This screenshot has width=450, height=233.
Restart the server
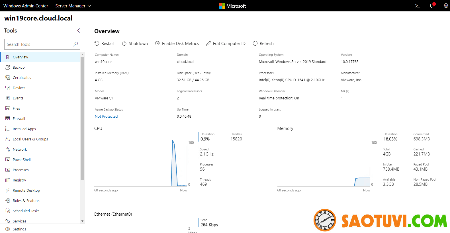(x=105, y=43)
